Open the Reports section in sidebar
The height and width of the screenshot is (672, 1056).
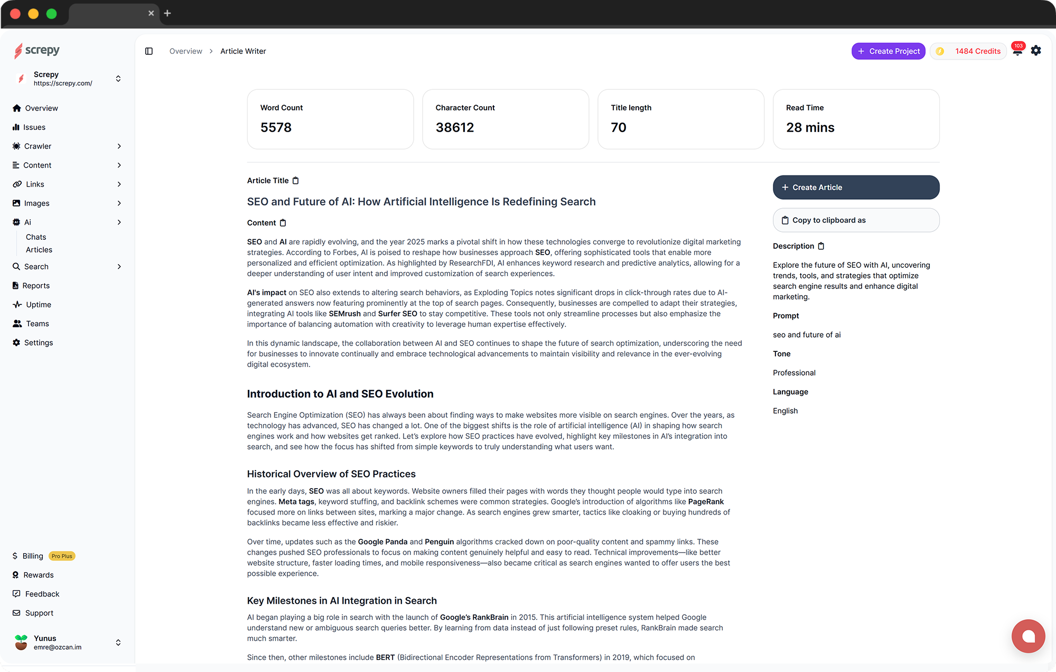point(36,285)
